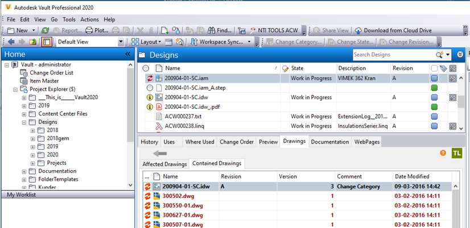The image size is (470, 228).
Task: Click the PDF icon of 200904-01-SC.idw_.pdf
Action: tap(159, 107)
